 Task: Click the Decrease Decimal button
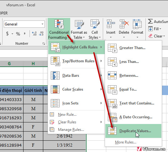(41, 34)
